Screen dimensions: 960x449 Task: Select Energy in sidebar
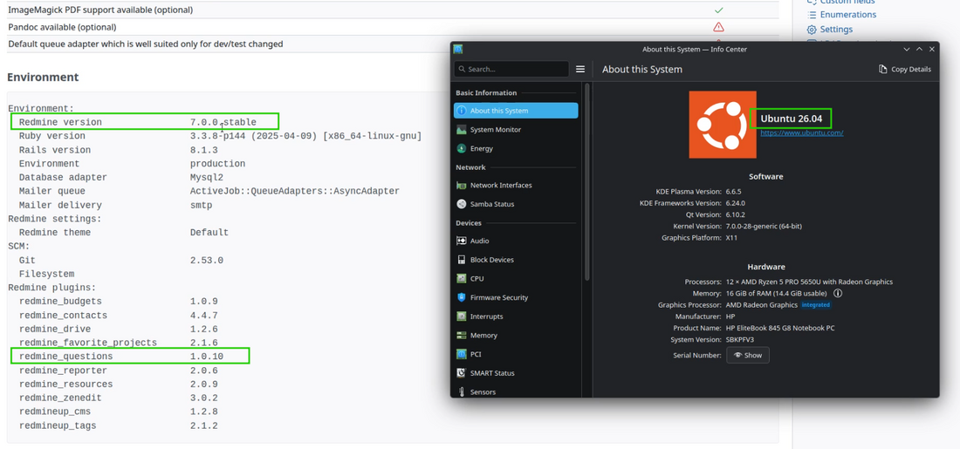[x=516, y=148]
